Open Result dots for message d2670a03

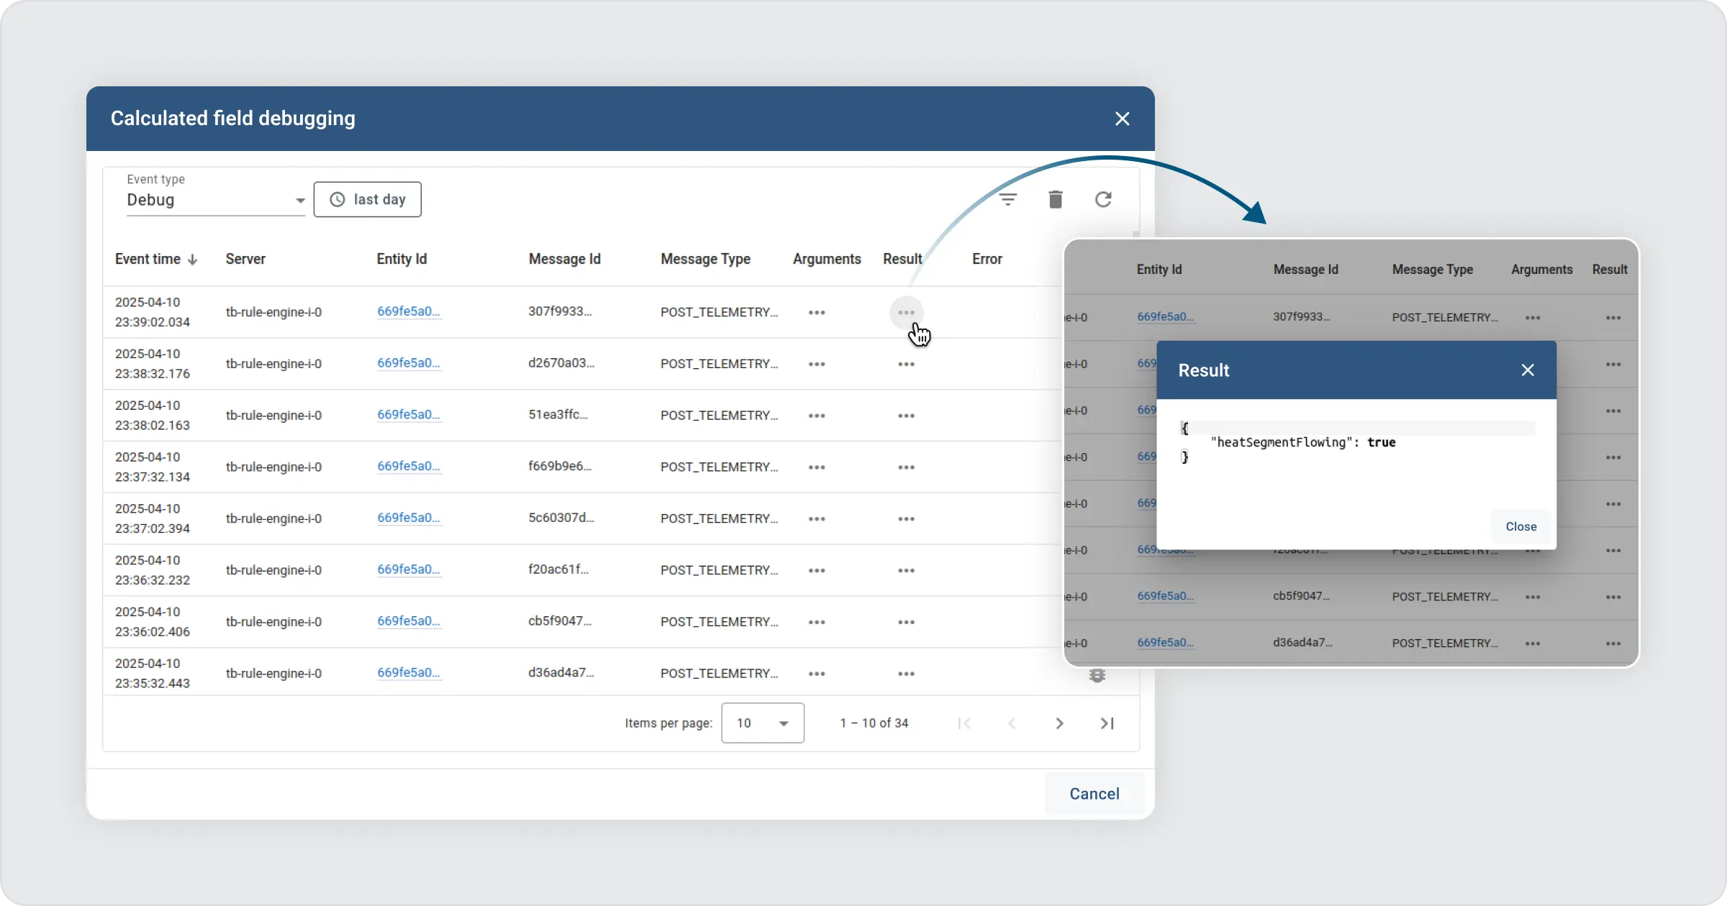coord(906,365)
